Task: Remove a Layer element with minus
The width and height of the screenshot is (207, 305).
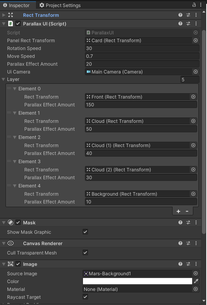Action: [187, 211]
